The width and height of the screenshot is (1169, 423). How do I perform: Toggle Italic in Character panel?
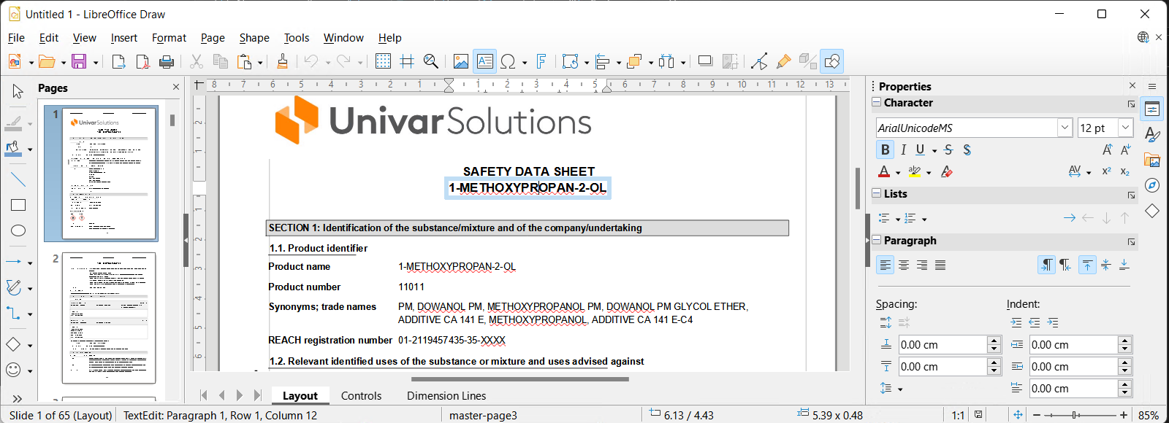click(903, 150)
